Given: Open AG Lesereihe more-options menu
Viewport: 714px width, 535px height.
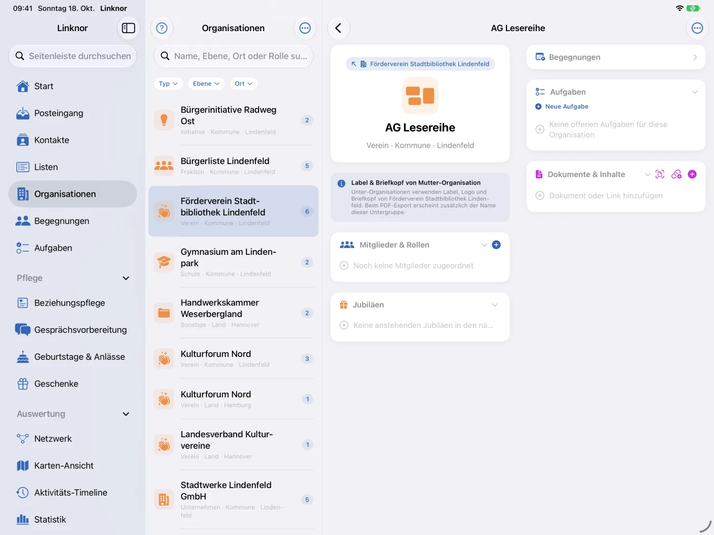Looking at the screenshot, I should pos(697,28).
